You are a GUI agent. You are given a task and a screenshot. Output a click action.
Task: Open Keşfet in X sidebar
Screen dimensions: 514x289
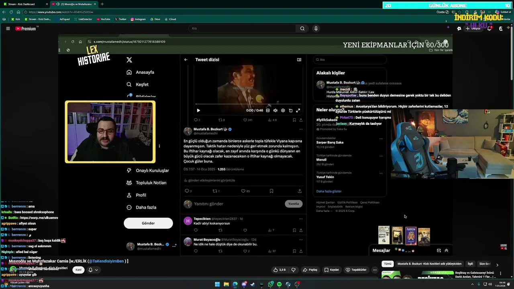(x=137, y=85)
